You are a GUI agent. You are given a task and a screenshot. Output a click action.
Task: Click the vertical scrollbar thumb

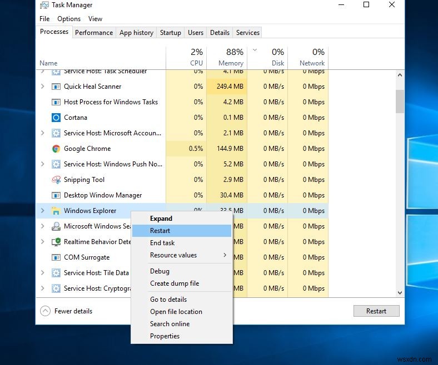(x=400, y=102)
